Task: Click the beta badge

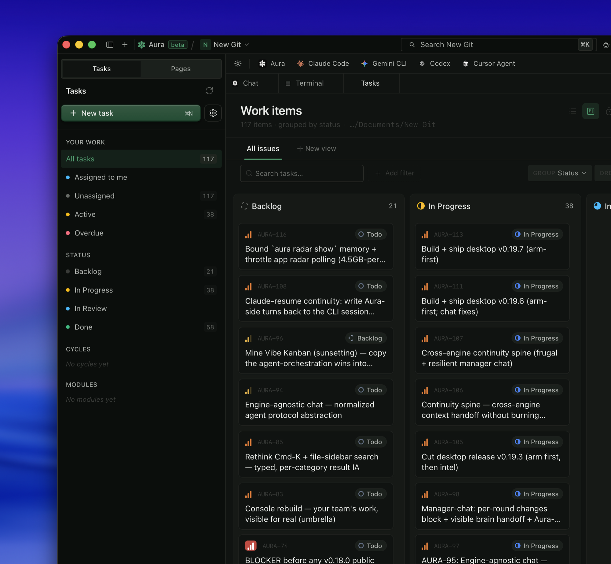Action: point(177,45)
